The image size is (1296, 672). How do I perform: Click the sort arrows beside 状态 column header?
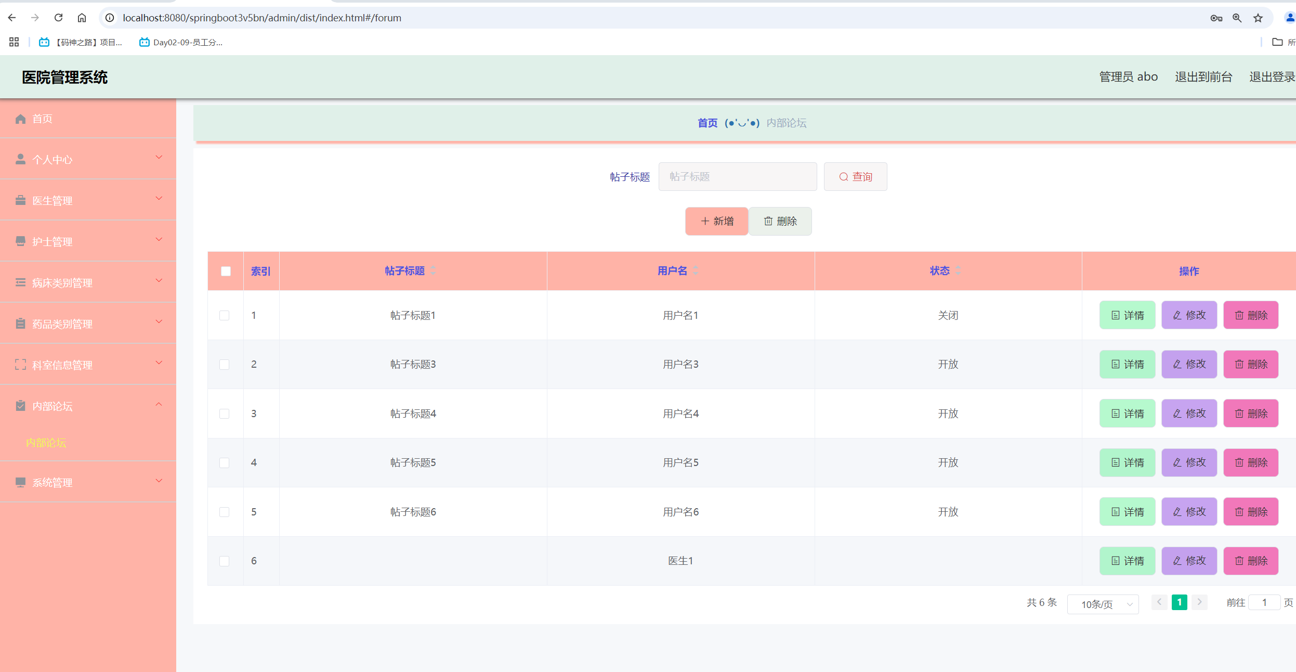click(958, 270)
